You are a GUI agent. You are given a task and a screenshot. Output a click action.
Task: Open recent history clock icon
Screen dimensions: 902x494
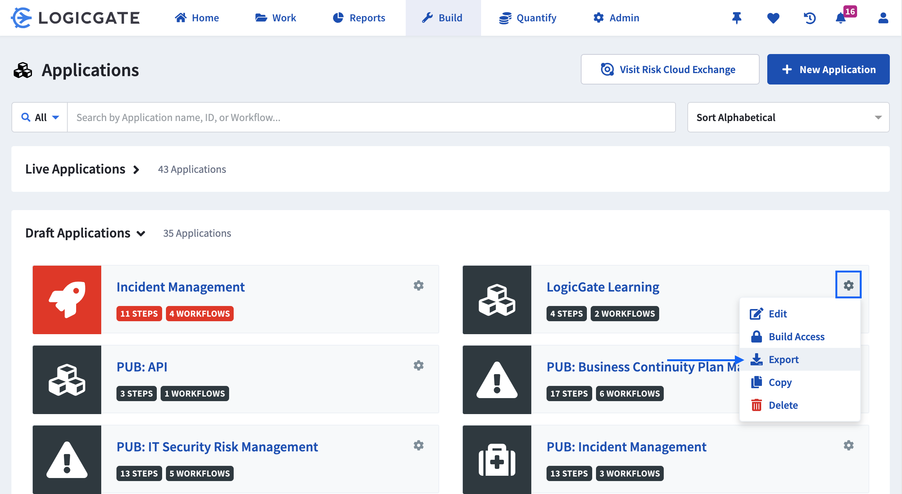(810, 18)
